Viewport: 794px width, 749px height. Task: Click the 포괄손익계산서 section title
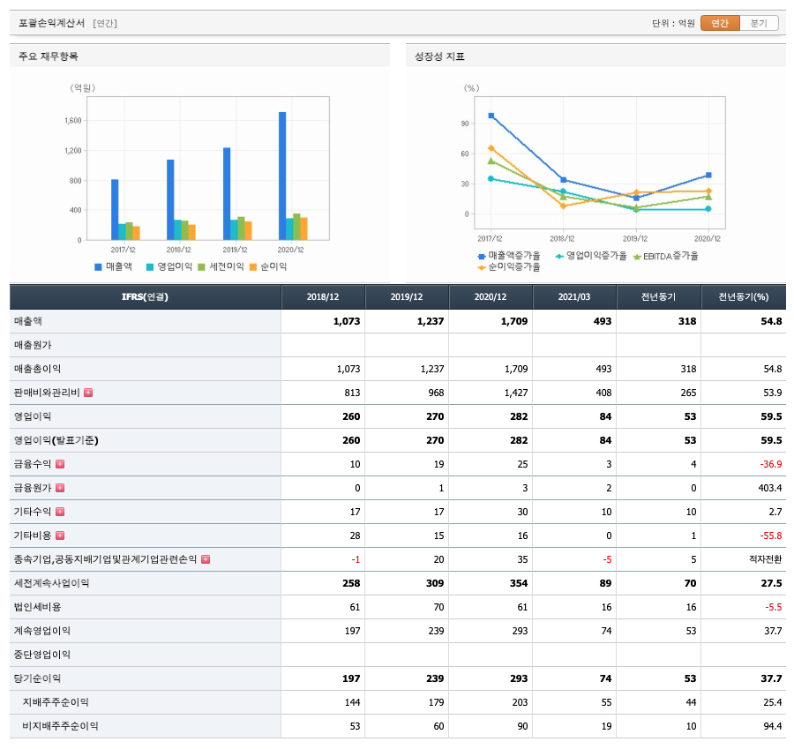tap(52, 23)
